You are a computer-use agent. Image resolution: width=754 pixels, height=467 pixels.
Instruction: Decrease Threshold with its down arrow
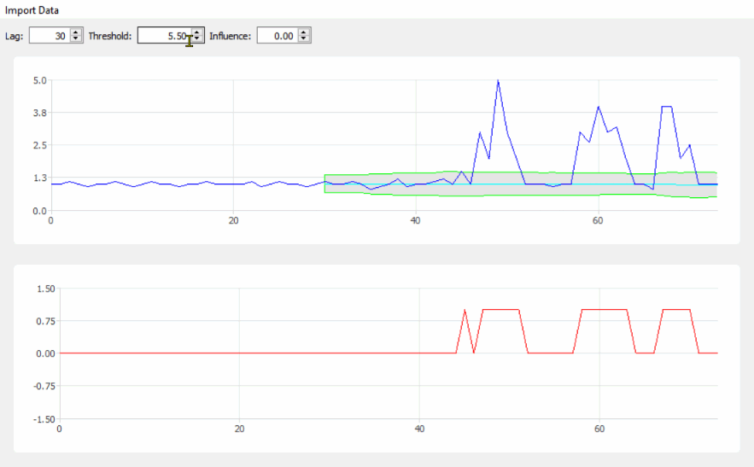tap(197, 39)
